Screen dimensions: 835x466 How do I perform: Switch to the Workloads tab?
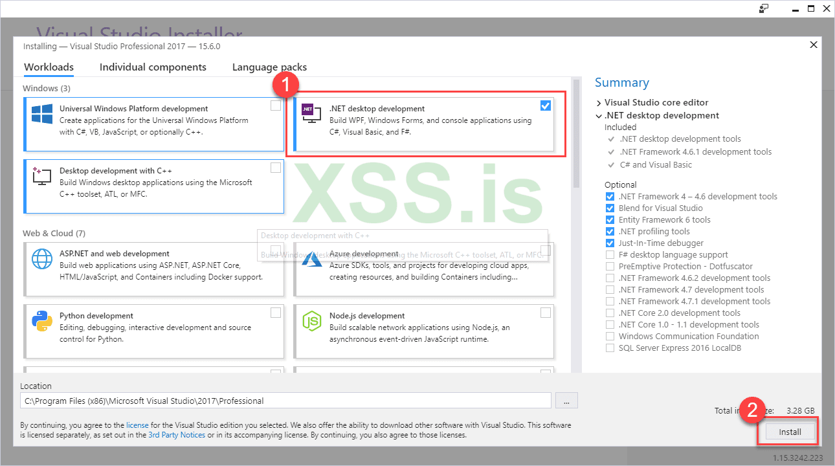point(49,67)
